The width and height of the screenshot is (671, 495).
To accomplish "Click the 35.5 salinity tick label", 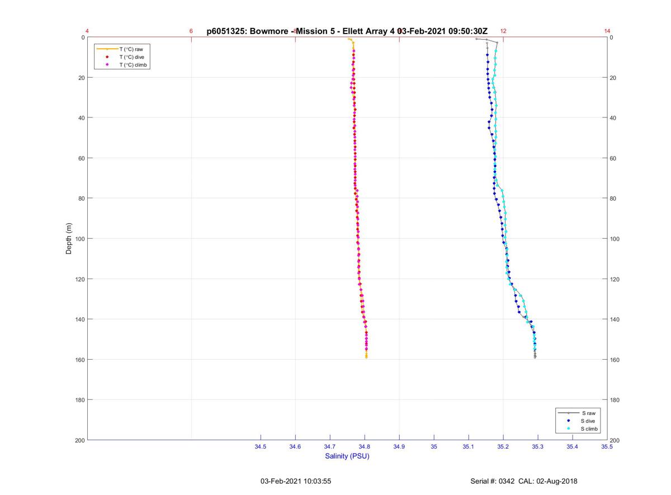I will pos(607,447).
